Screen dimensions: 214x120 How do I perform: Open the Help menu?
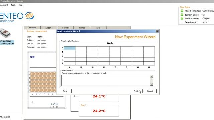(x=20, y=5)
